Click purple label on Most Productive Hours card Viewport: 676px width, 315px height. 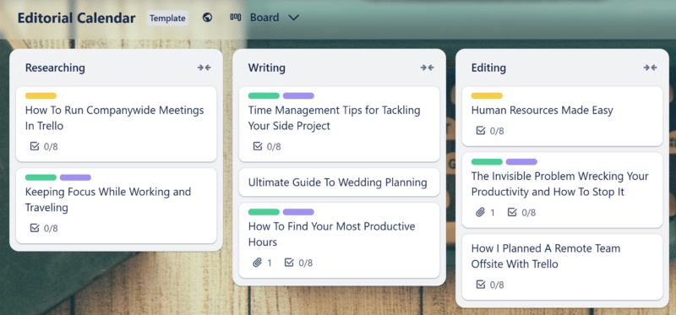click(298, 212)
